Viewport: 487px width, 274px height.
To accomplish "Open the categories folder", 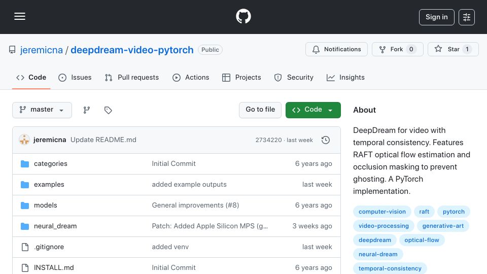I will pos(51,164).
